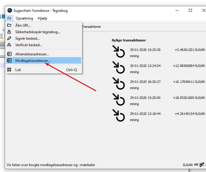Click amount +10.17656611 SUGAR
The height and width of the screenshot is (172, 206).
click(189, 82)
